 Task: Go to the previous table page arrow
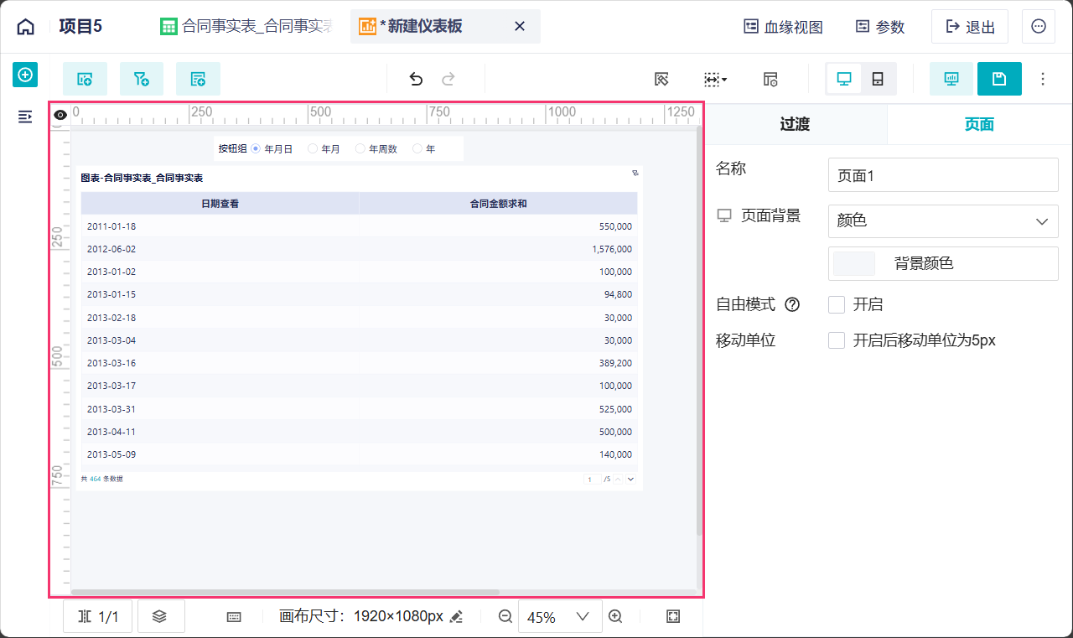[619, 479]
